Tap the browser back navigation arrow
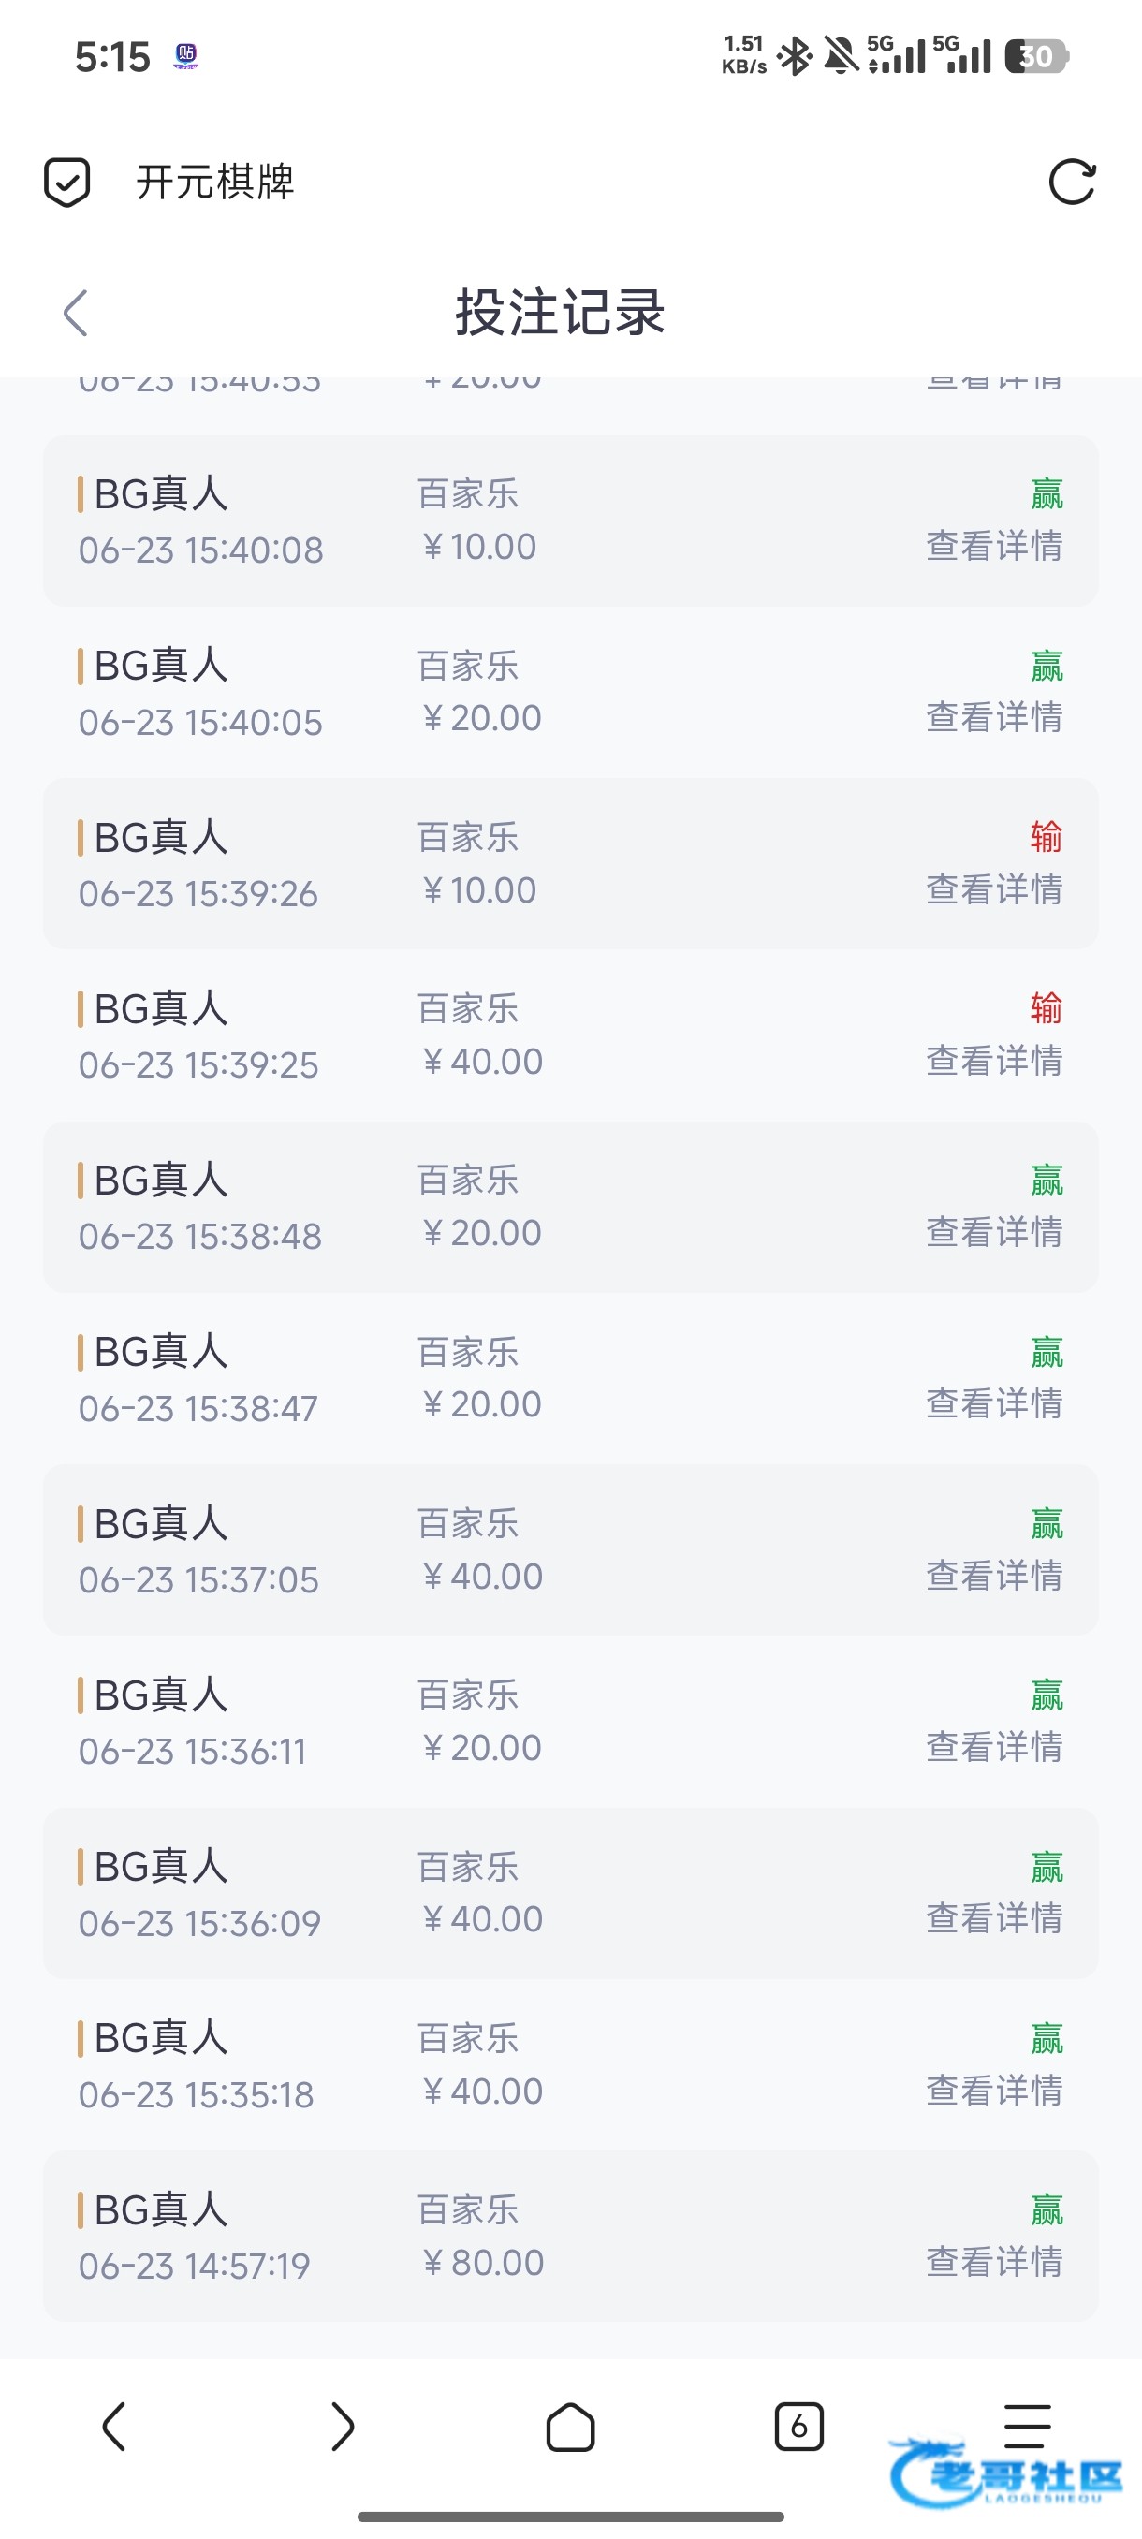 coord(114,2427)
